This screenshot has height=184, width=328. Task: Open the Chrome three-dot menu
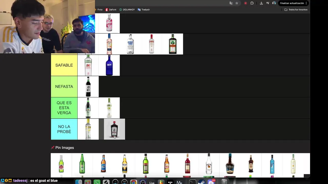click(306, 3)
